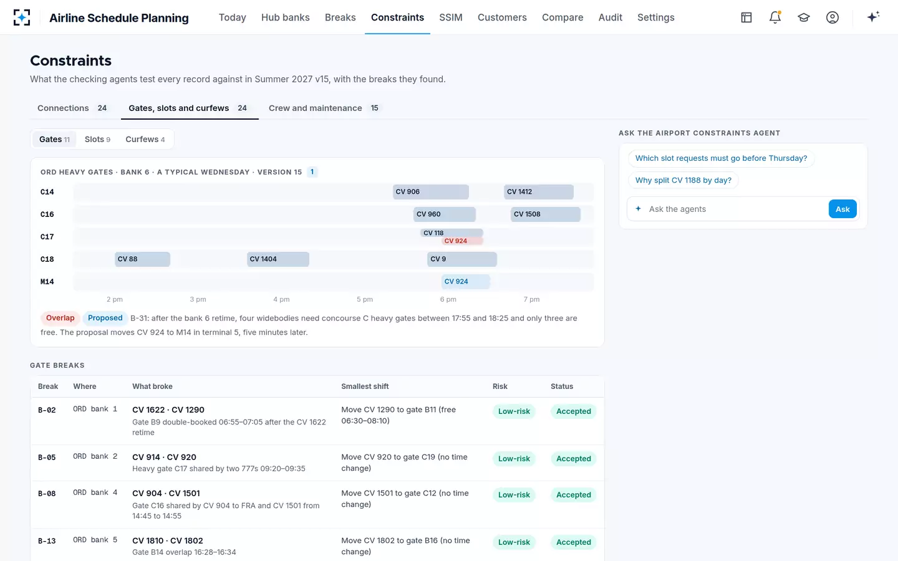Open break B-05 row id

tap(47, 458)
